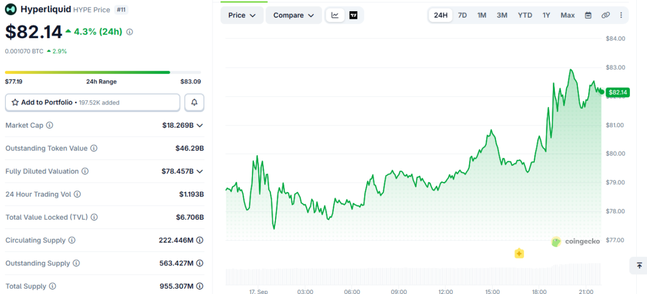Open info icon next to 24h change
Image resolution: width=647 pixels, height=294 pixels.
click(129, 32)
